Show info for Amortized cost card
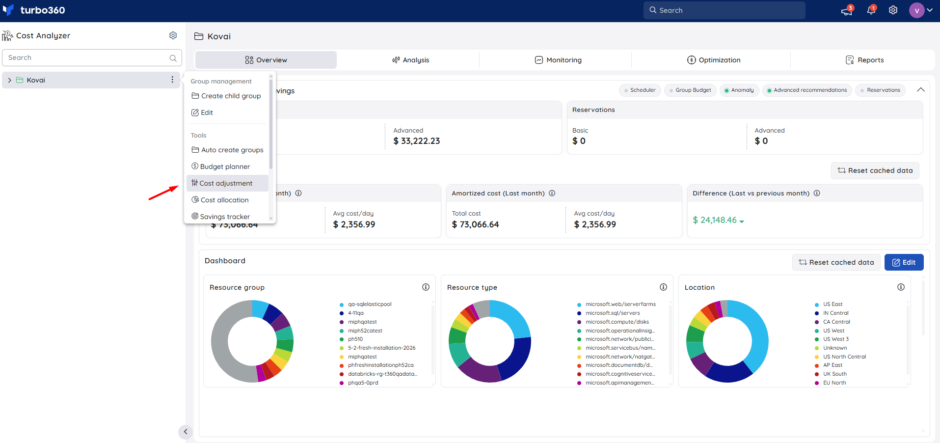This screenshot has width=940, height=443. pos(552,193)
